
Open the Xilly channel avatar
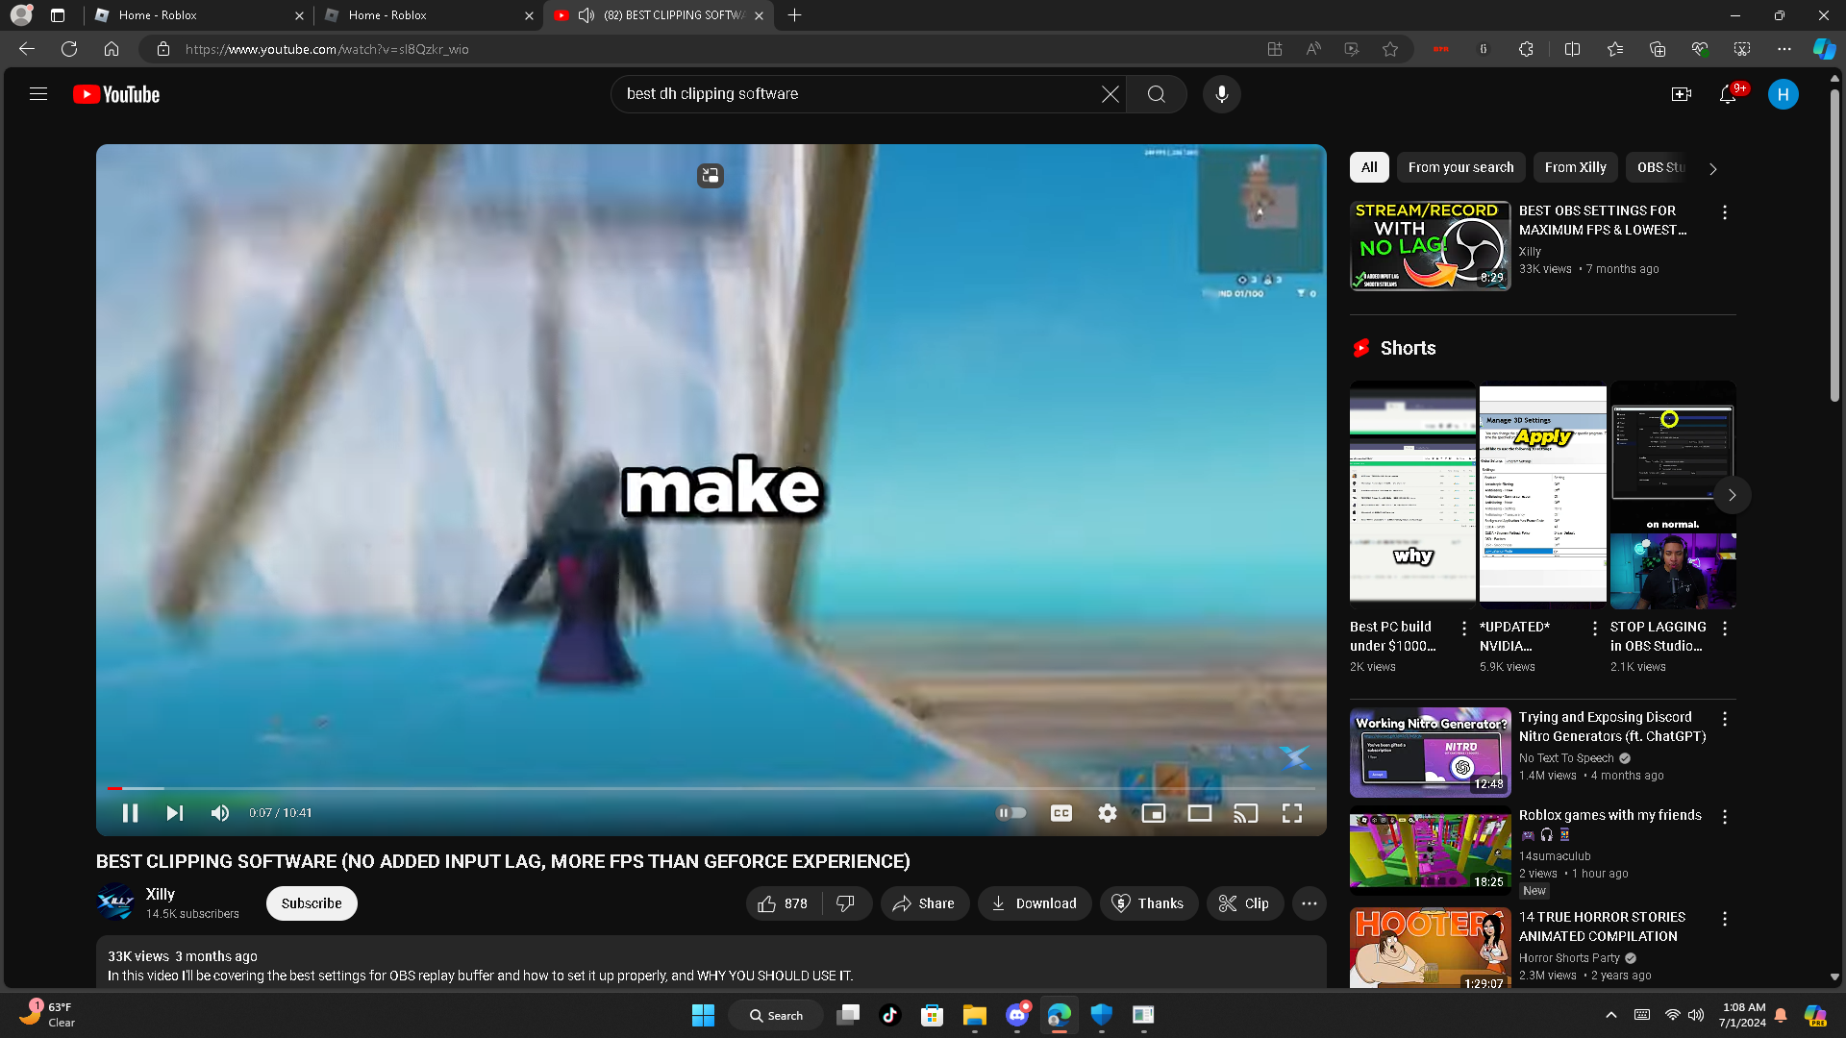pos(115,902)
